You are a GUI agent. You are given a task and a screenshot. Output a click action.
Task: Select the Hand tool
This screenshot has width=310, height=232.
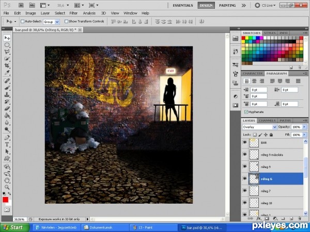(7, 180)
